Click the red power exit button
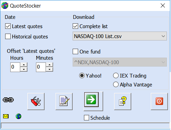The image size is (171, 130). (x=159, y=102)
